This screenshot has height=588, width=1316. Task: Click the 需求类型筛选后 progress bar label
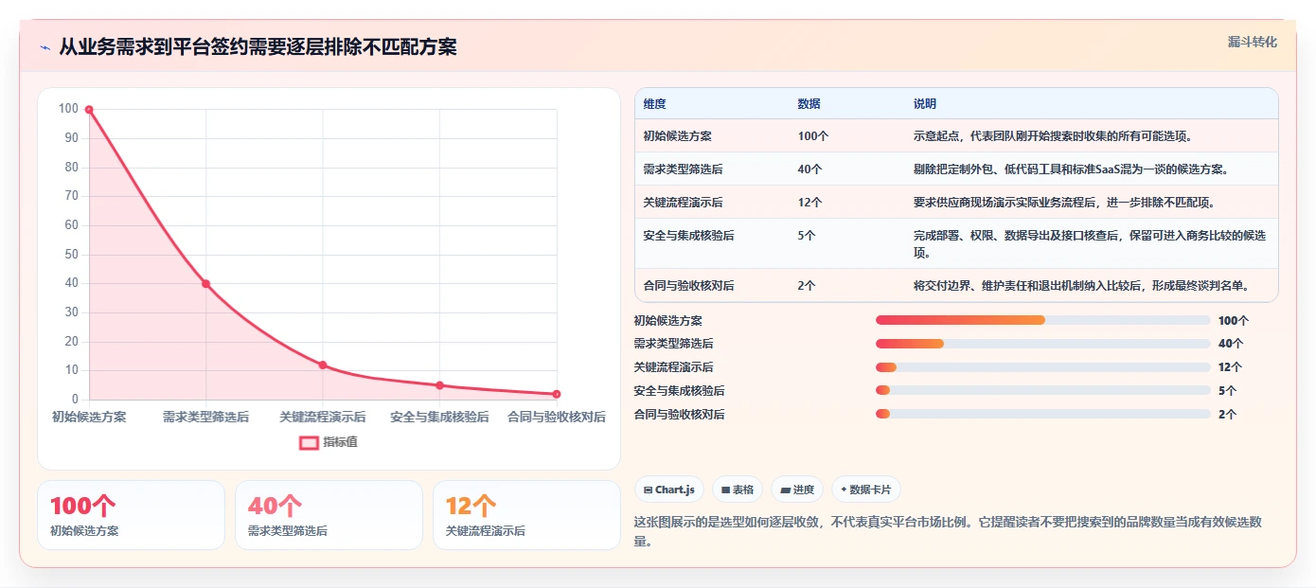[x=673, y=344]
